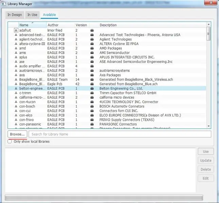
Task: Click 'Agilent Technologies' description
Action: click(115, 39)
